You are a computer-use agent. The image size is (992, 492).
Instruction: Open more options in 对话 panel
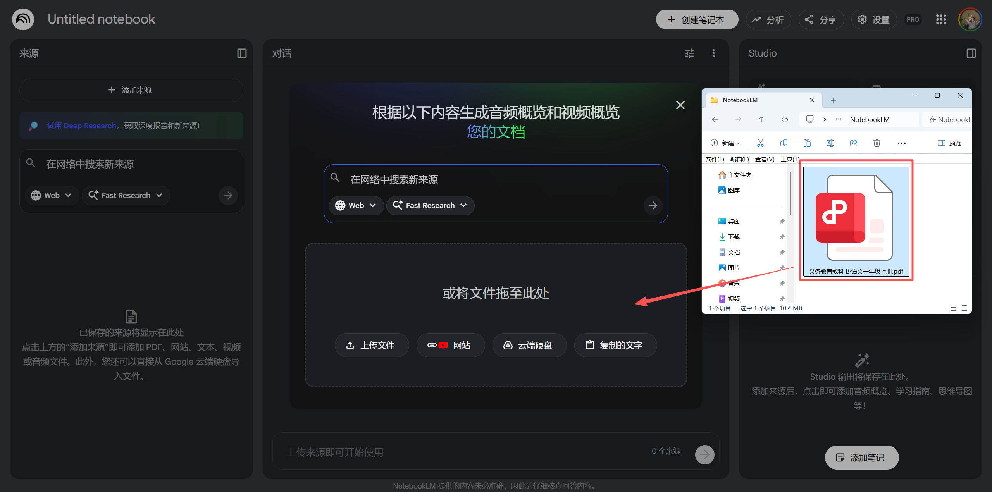pyautogui.click(x=713, y=53)
